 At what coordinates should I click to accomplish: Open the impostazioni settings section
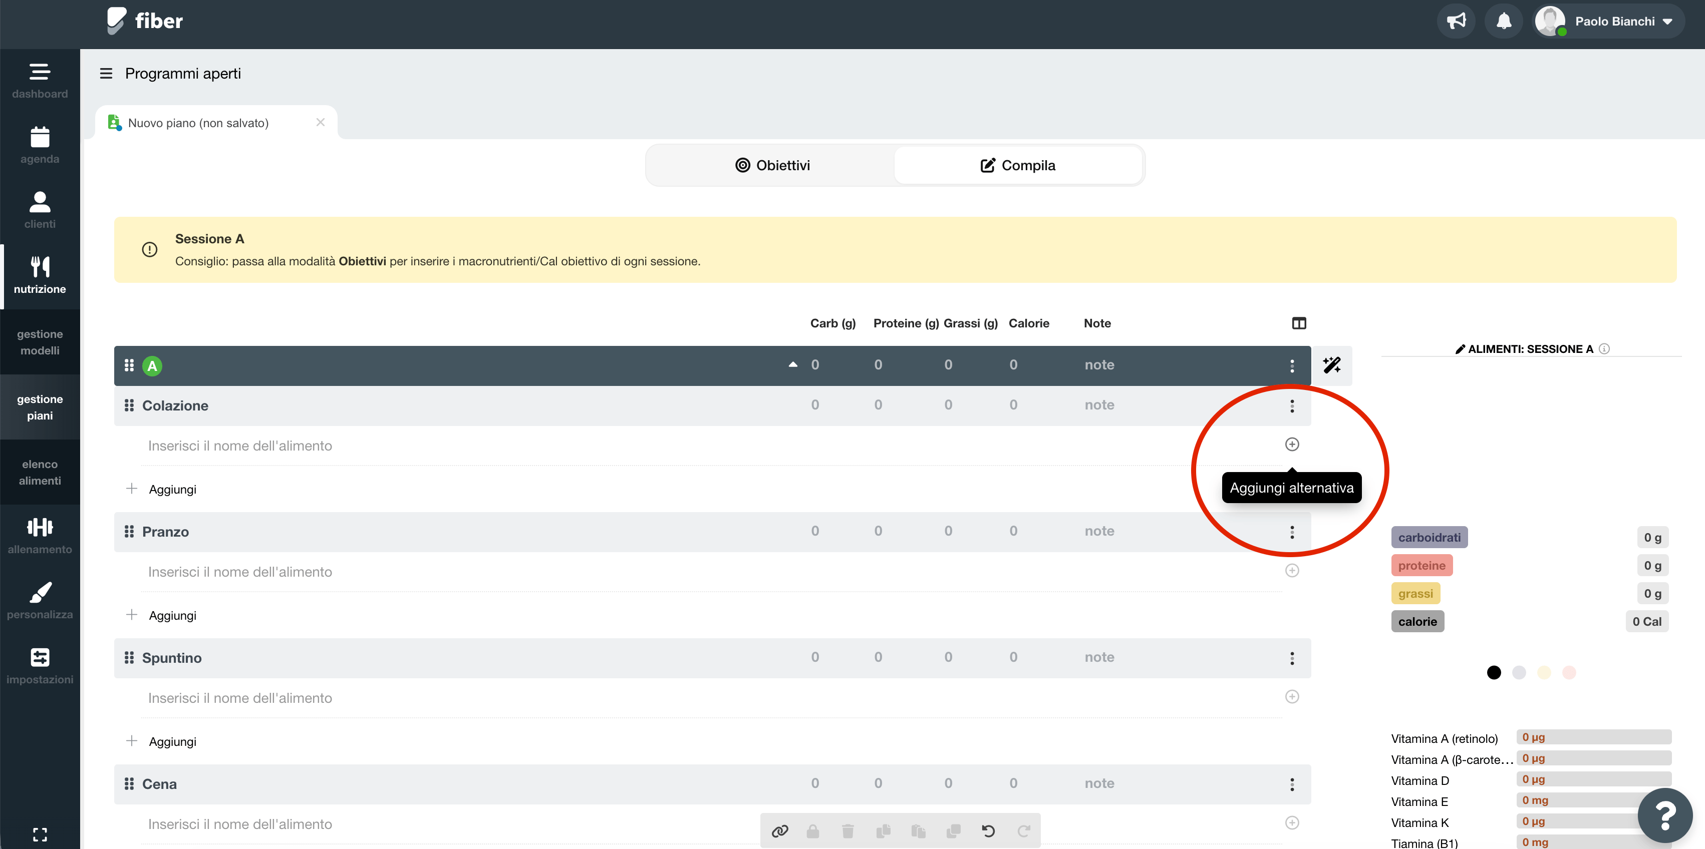pos(40,666)
